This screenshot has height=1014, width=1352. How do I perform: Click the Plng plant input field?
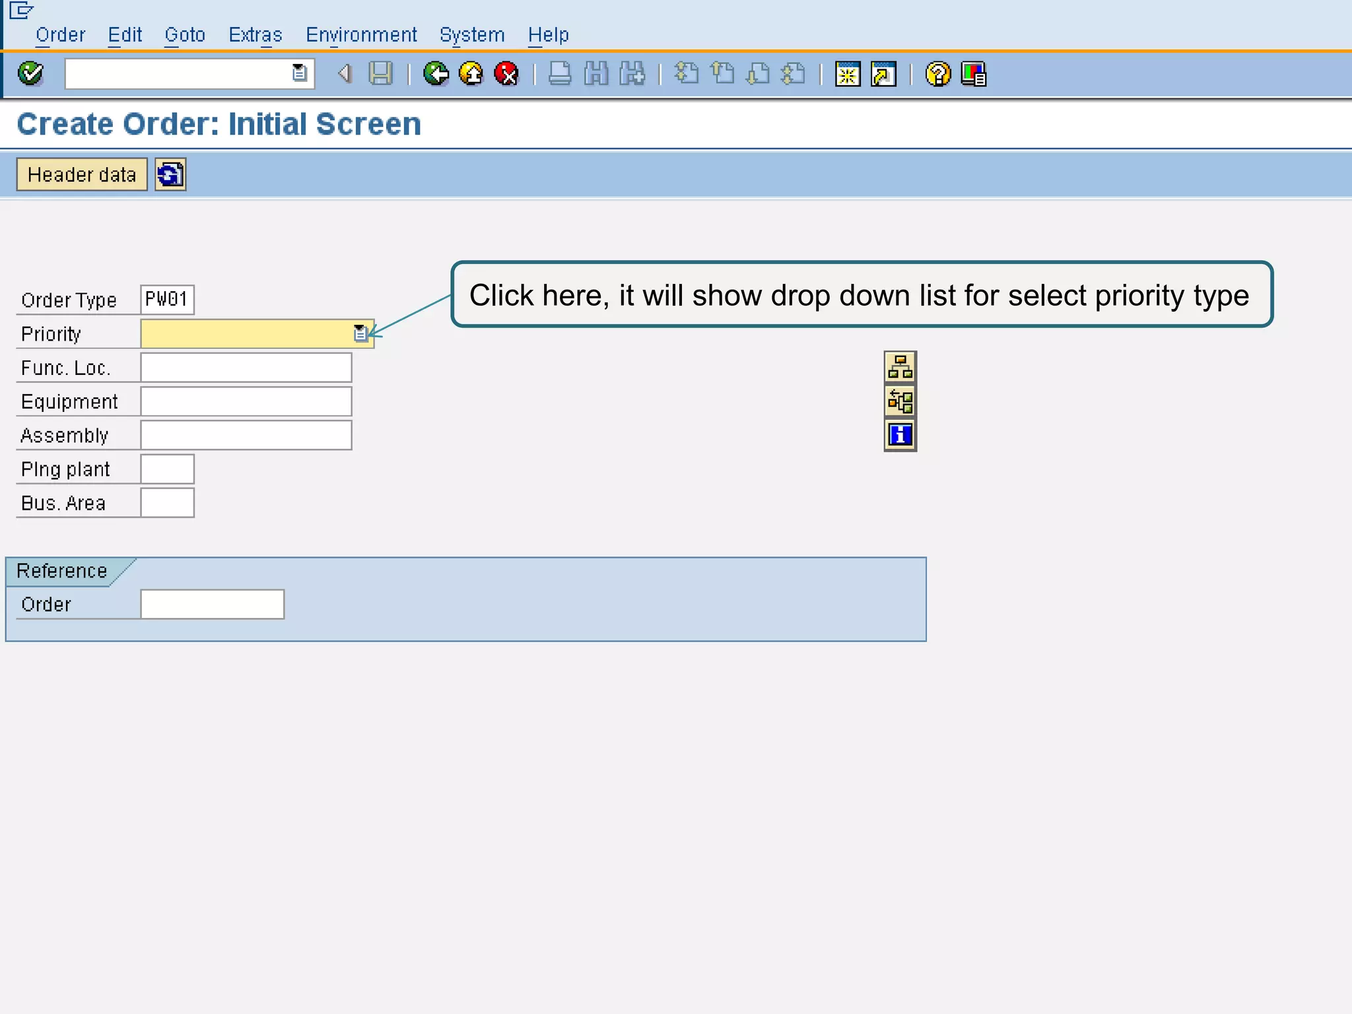(x=167, y=469)
